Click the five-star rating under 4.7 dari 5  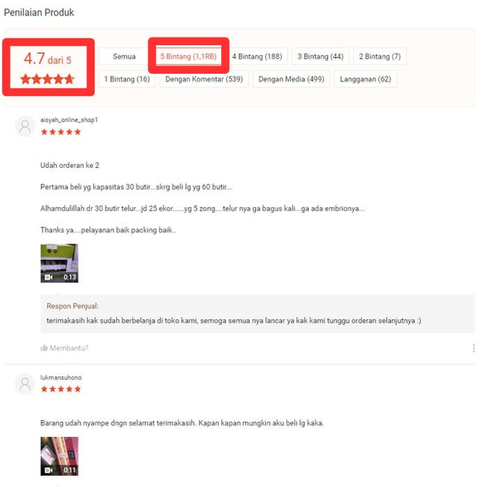point(47,79)
